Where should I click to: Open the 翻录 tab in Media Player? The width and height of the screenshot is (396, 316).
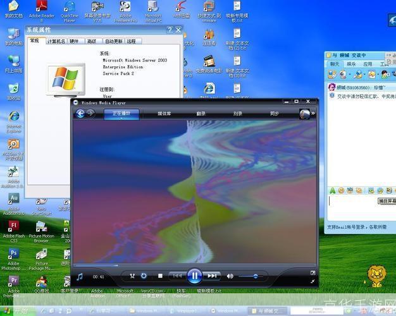(201, 114)
